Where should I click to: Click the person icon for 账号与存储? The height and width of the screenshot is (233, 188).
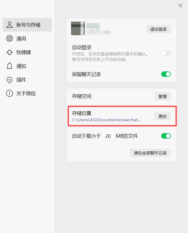click(10, 25)
